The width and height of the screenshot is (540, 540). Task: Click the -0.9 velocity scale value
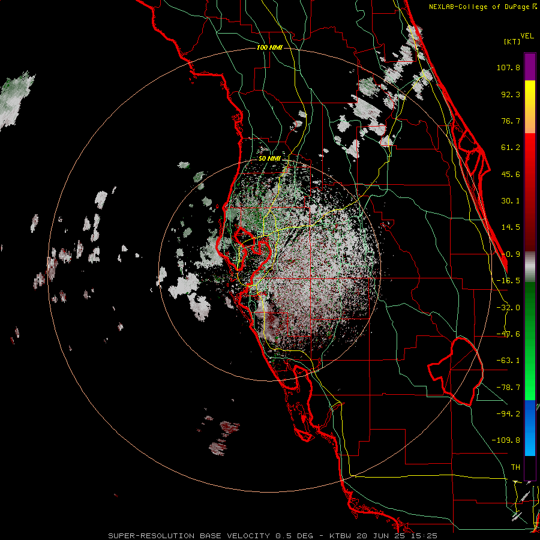point(511,254)
